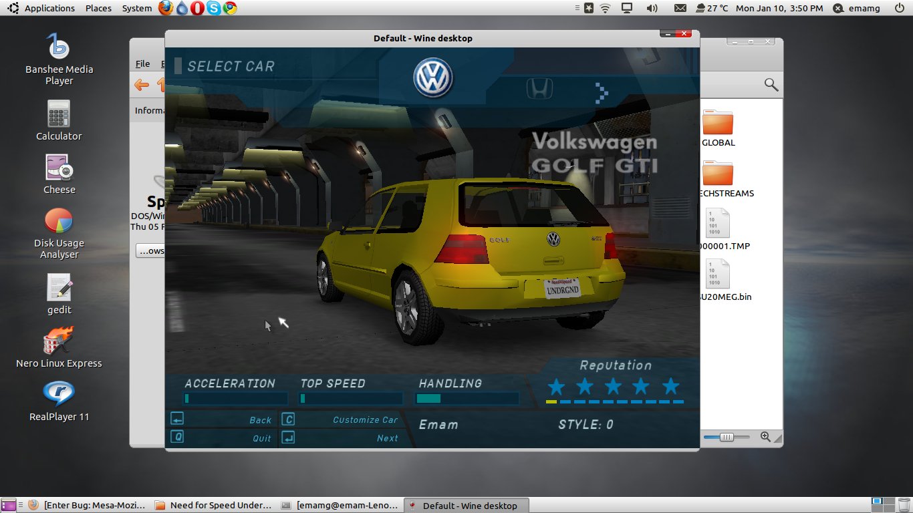Click the Handling stat bar

click(x=467, y=399)
